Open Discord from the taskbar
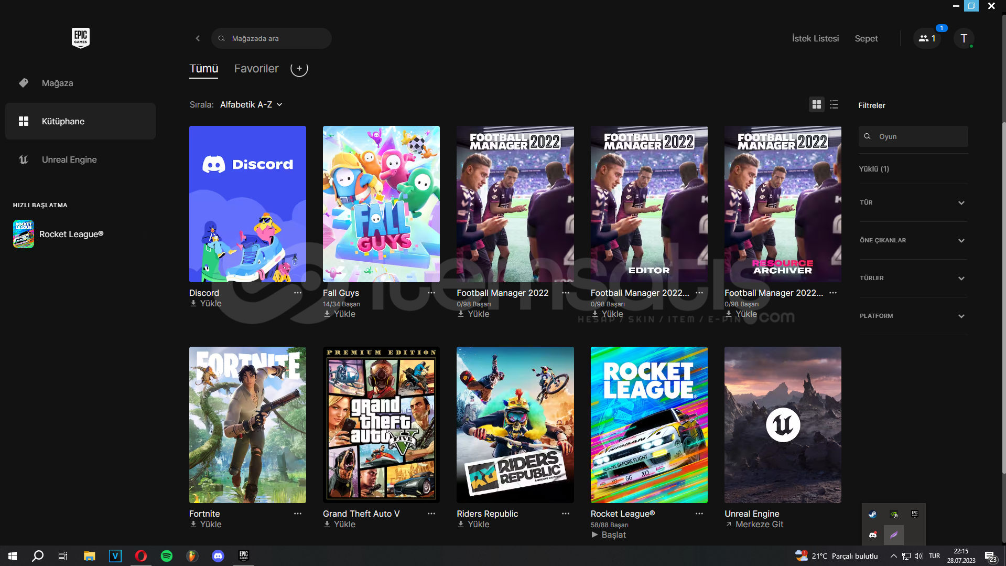Image resolution: width=1006 pixels, height=566 pixels. [x=218, y=556]
